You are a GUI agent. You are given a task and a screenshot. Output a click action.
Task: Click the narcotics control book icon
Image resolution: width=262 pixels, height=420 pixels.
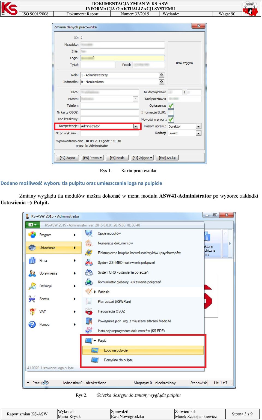[89, 253]
